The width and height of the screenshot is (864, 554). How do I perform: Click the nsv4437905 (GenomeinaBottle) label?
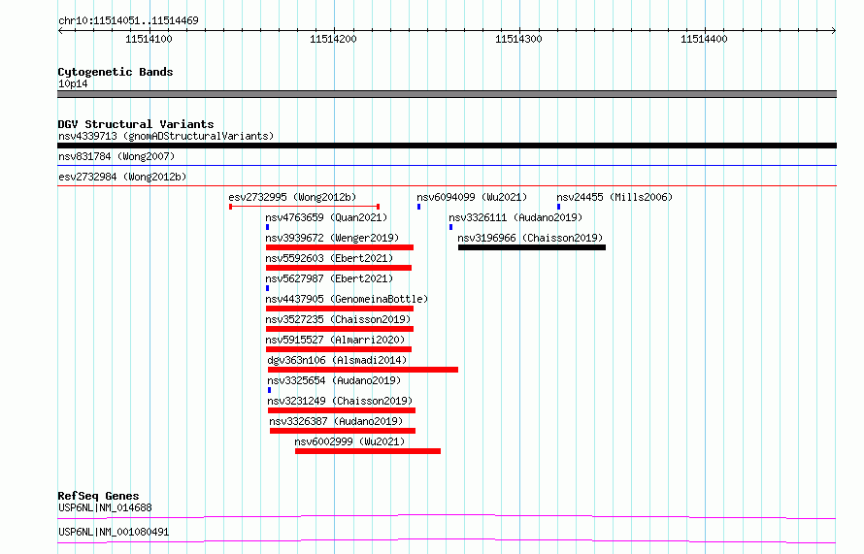tap(347, 299)
